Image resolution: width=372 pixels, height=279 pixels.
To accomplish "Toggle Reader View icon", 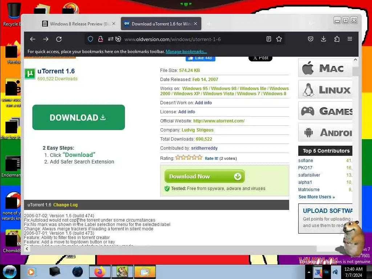I will coord(268,39).
